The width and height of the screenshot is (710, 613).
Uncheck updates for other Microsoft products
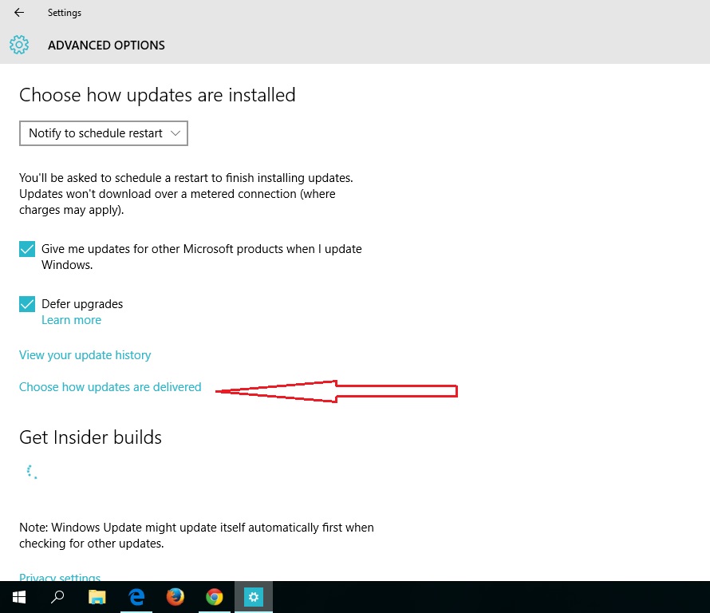pos(27,249)
